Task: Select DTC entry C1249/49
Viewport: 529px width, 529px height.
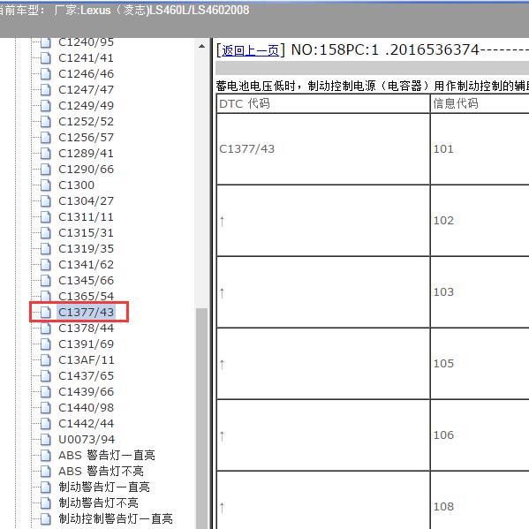Action: 86,106
